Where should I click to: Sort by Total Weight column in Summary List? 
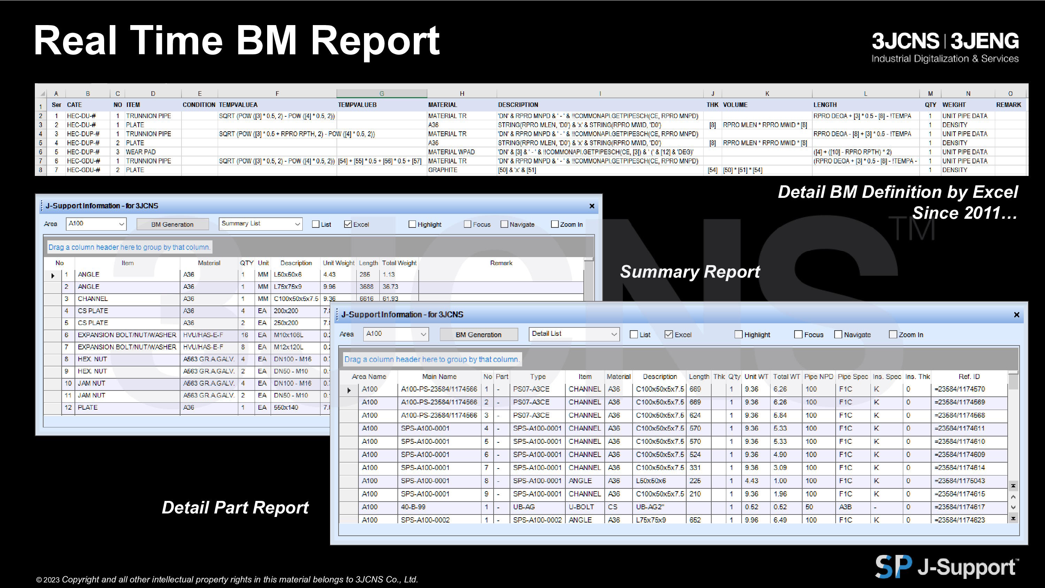(399, 263)
